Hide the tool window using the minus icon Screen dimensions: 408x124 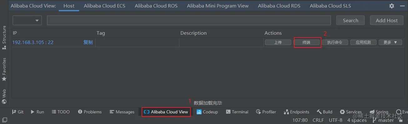402,6
